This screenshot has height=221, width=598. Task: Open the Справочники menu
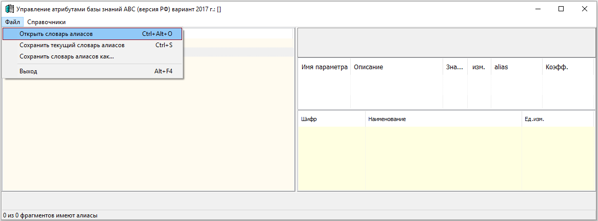(47, 22)
